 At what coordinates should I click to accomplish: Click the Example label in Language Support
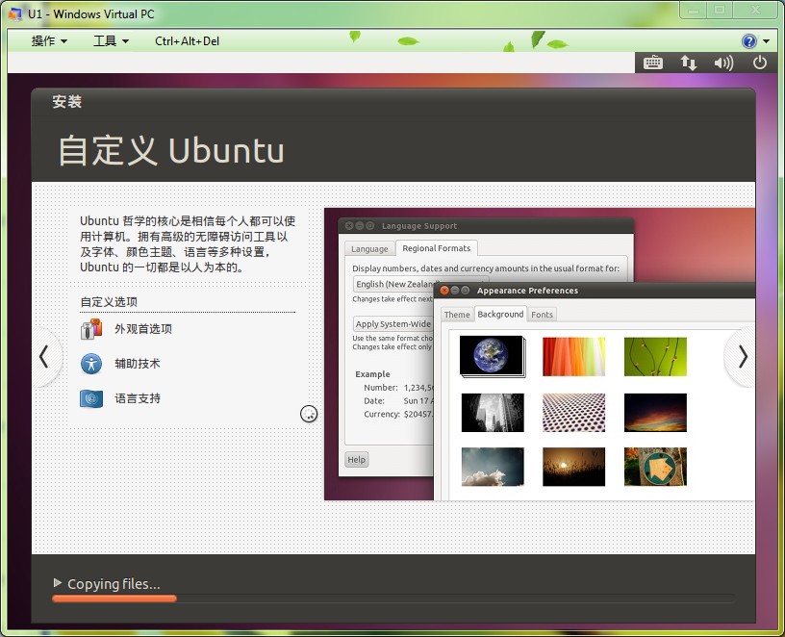click(372, 374)
